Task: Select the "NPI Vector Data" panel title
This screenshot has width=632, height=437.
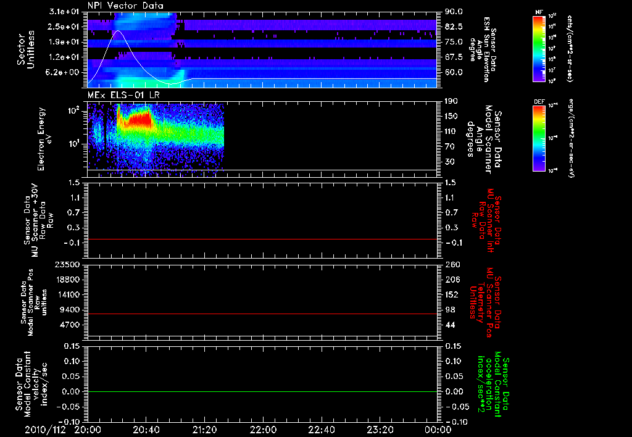Action: pyautogui.click(x=125, y=6)
